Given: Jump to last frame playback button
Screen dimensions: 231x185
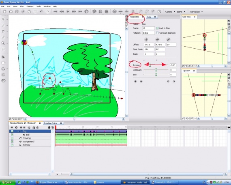Looking at the screenshot, I should tap(80, 11).
